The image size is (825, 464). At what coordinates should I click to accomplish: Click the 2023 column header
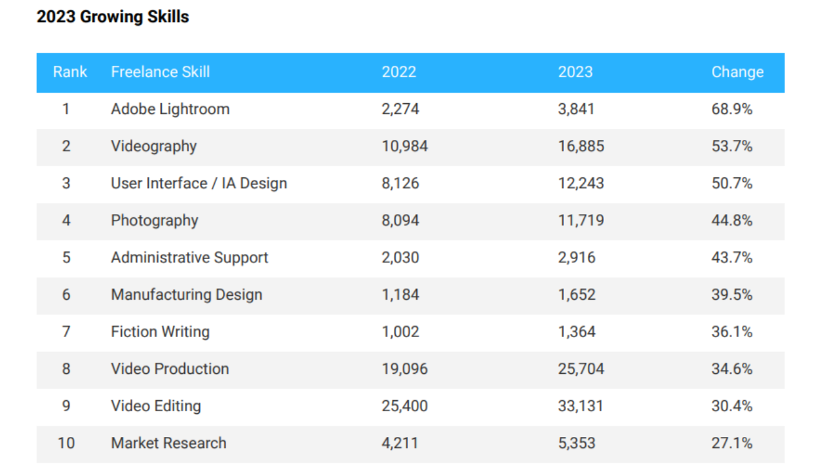tap(576, 72)
